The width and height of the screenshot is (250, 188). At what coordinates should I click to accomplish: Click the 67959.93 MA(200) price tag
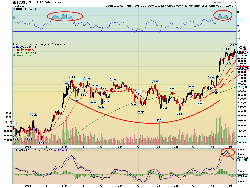click(x=243, y=87)
